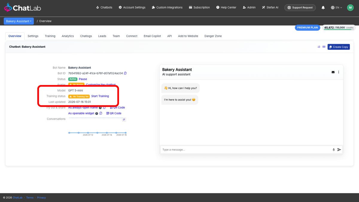Open the Danger Zone tab
359x202 pixels.
point(213,36)
